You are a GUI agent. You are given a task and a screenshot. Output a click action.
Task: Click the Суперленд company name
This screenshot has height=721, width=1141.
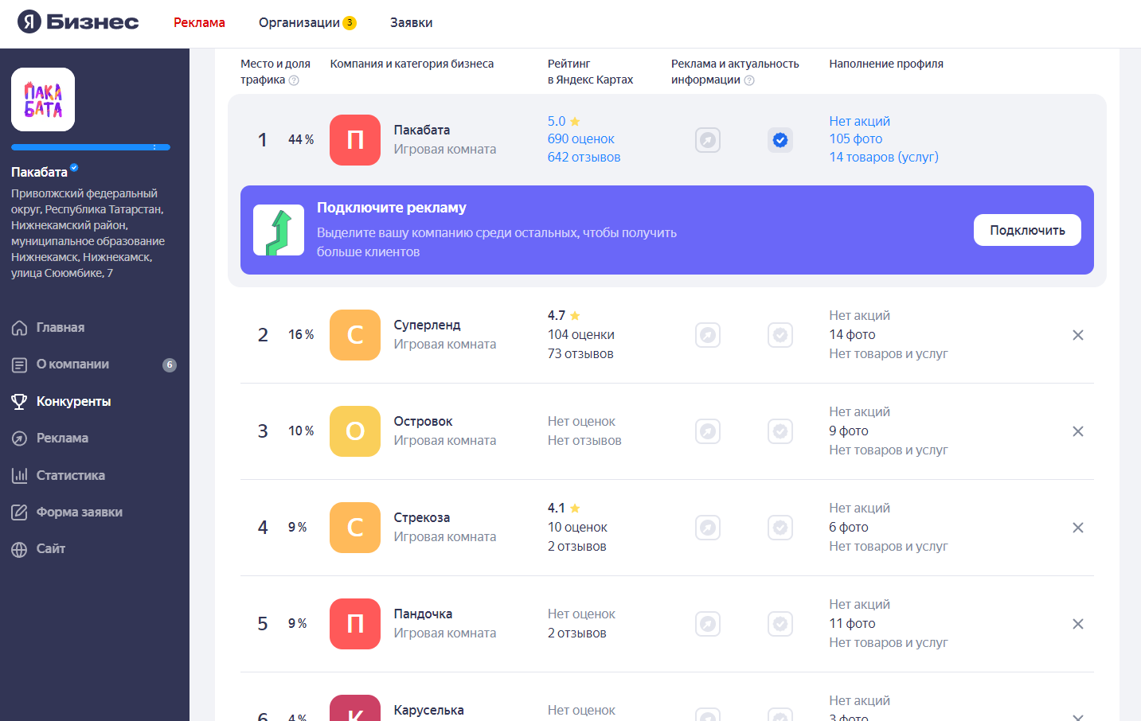[427, 325]
